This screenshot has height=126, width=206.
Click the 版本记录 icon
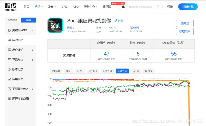click(x=9, y=69)
